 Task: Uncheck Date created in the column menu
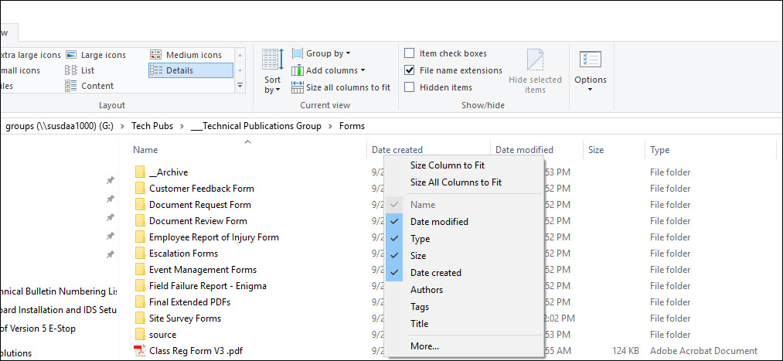point(435,273)
